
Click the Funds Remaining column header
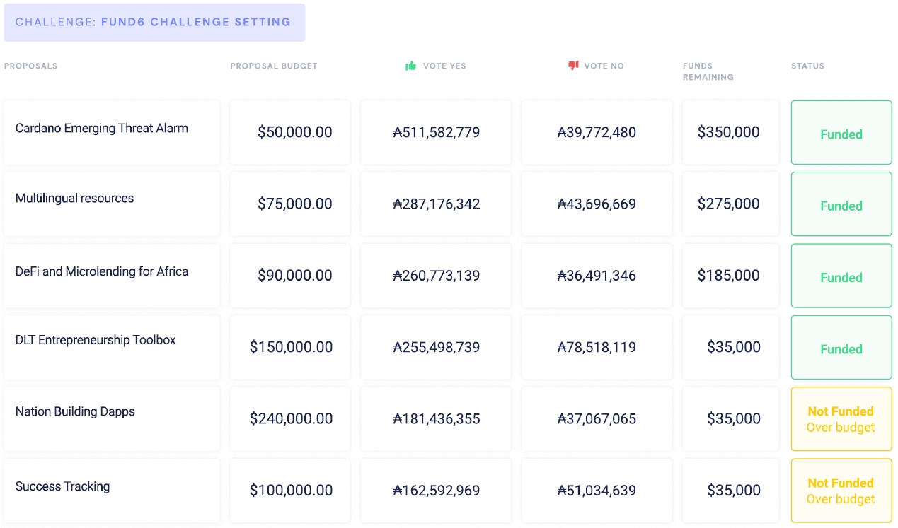(x=708, y=71)
